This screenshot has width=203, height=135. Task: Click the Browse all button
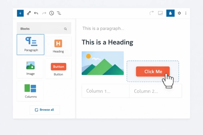45,110
